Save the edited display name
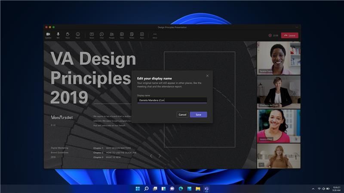The height and width of the screenshot is (193, 344). pos(198,115)
